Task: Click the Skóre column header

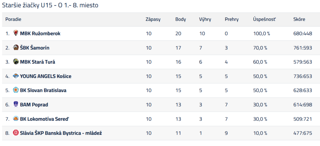Action: tap(299, 19)
